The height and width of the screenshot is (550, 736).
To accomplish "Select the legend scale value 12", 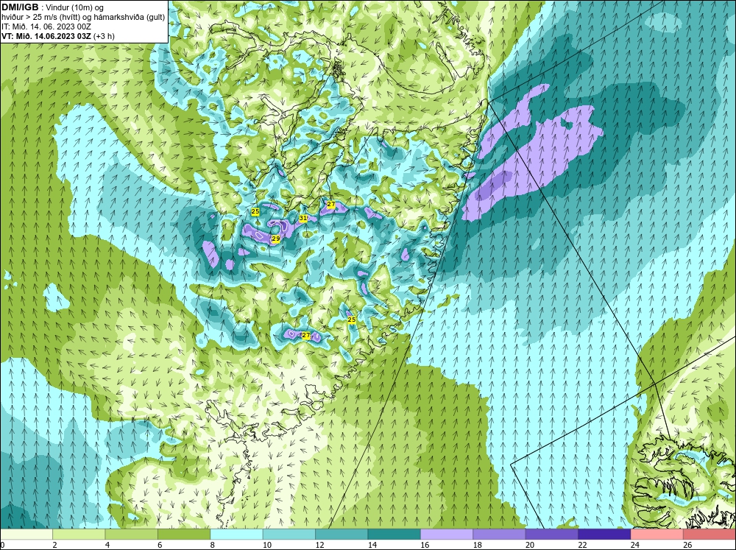I will pyautogui.click(x=319, y=545).
